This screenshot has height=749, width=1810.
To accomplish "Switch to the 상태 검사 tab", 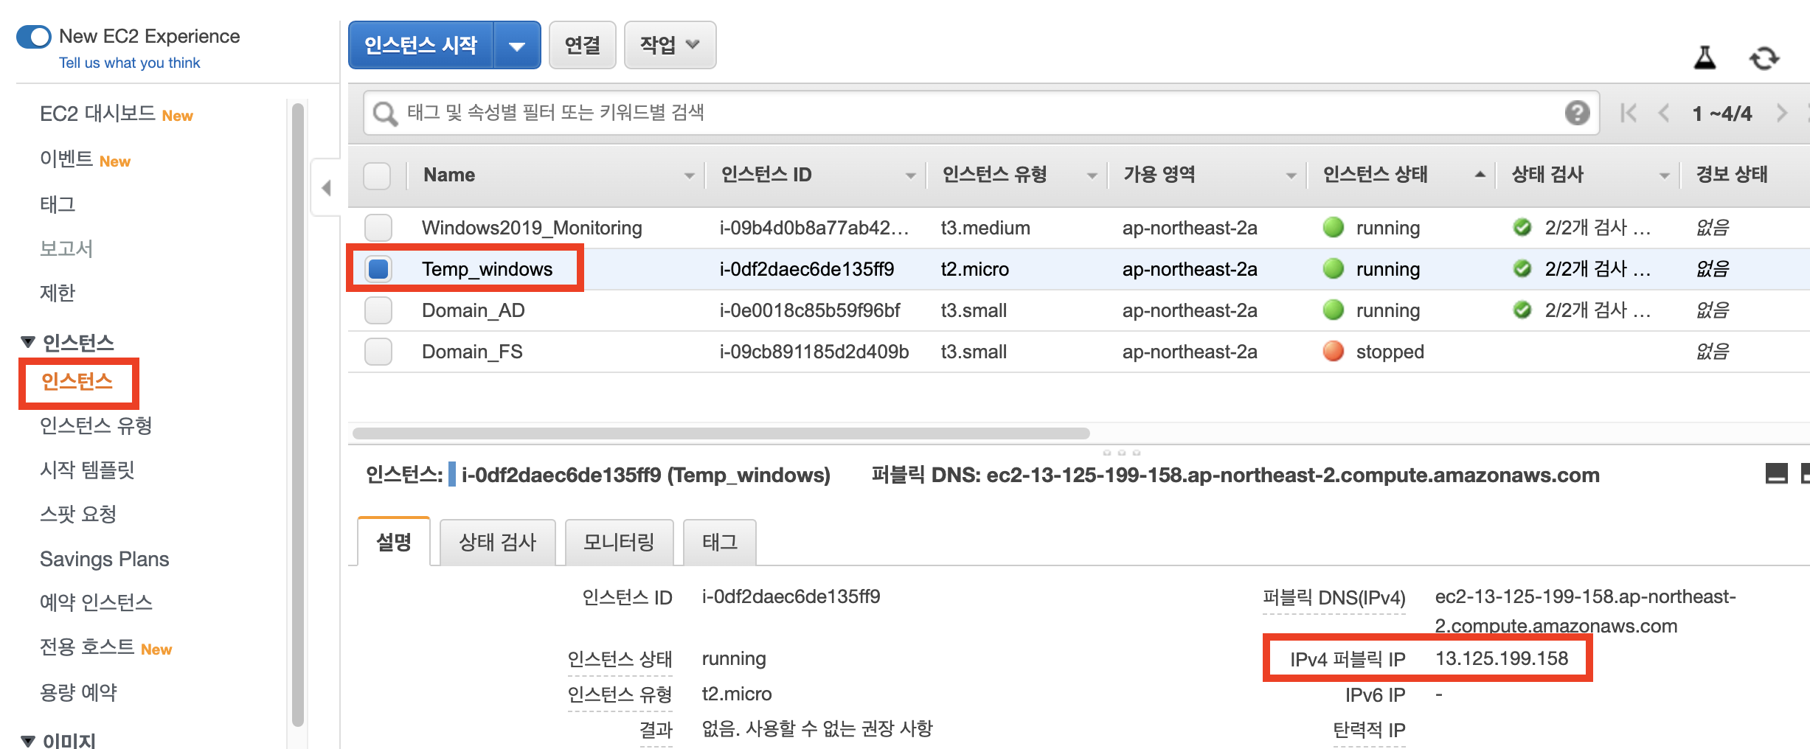I will [x=497, y=542].
